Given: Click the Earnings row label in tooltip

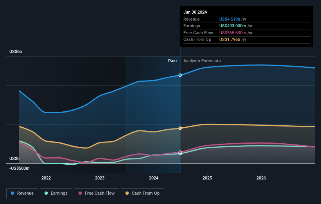Looking at the screenshot, I should click(192, 26).
